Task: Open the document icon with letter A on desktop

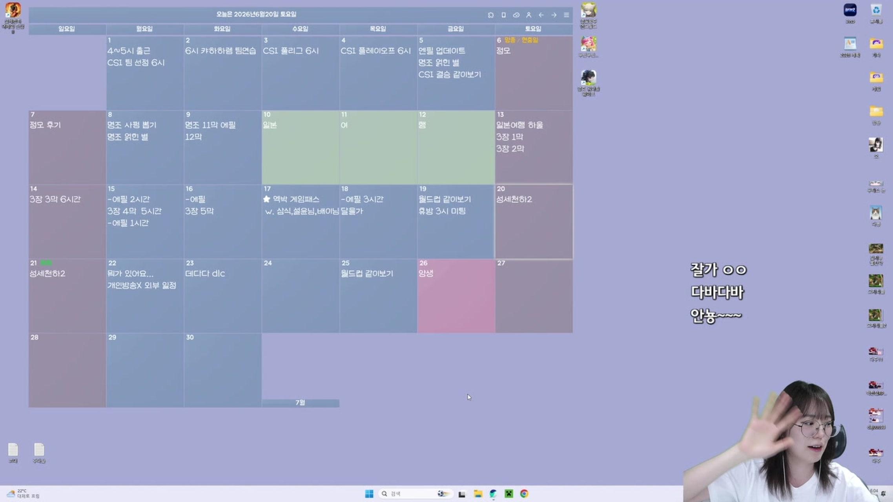Action: tap(850, 47)
